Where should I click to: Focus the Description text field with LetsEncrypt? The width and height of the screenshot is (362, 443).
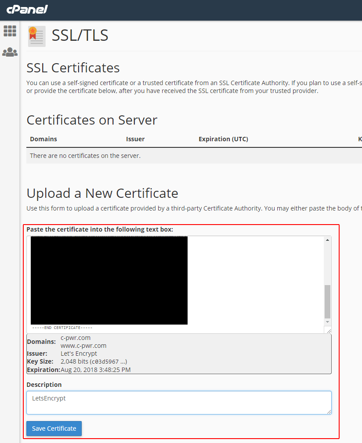coord(179,403)
